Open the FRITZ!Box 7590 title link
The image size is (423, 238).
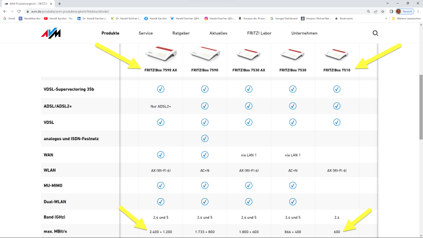[205, 70]
